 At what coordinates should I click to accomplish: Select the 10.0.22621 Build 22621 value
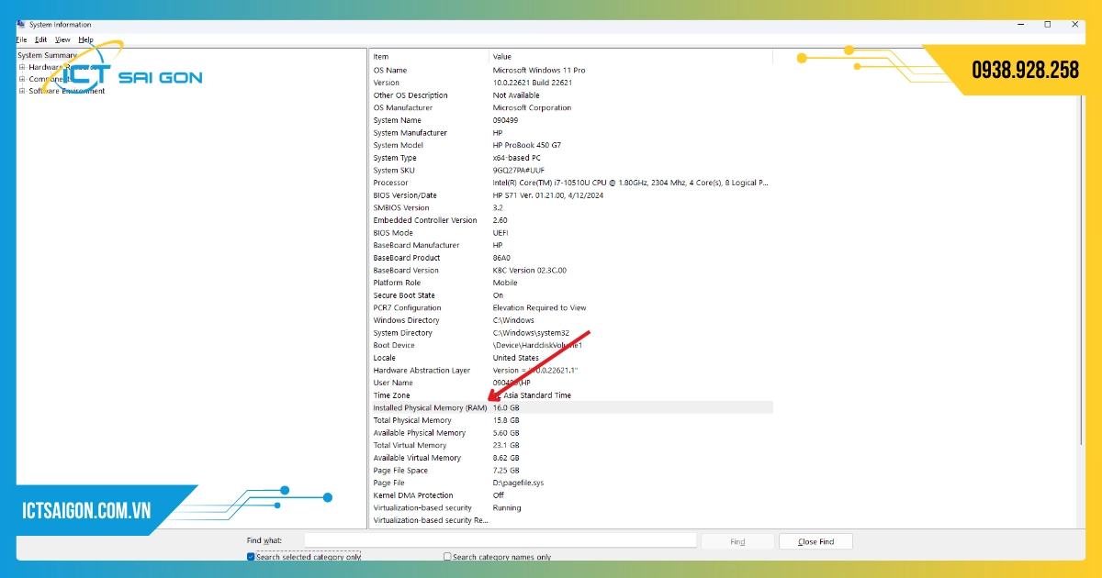[x=533, y=83]
